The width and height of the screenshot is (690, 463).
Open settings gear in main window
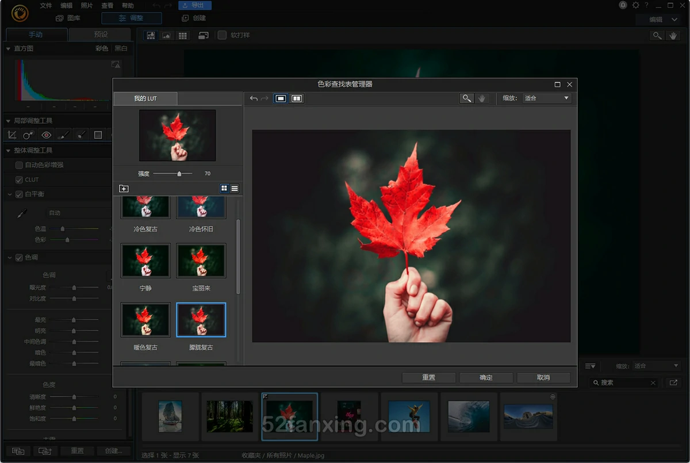636,5
